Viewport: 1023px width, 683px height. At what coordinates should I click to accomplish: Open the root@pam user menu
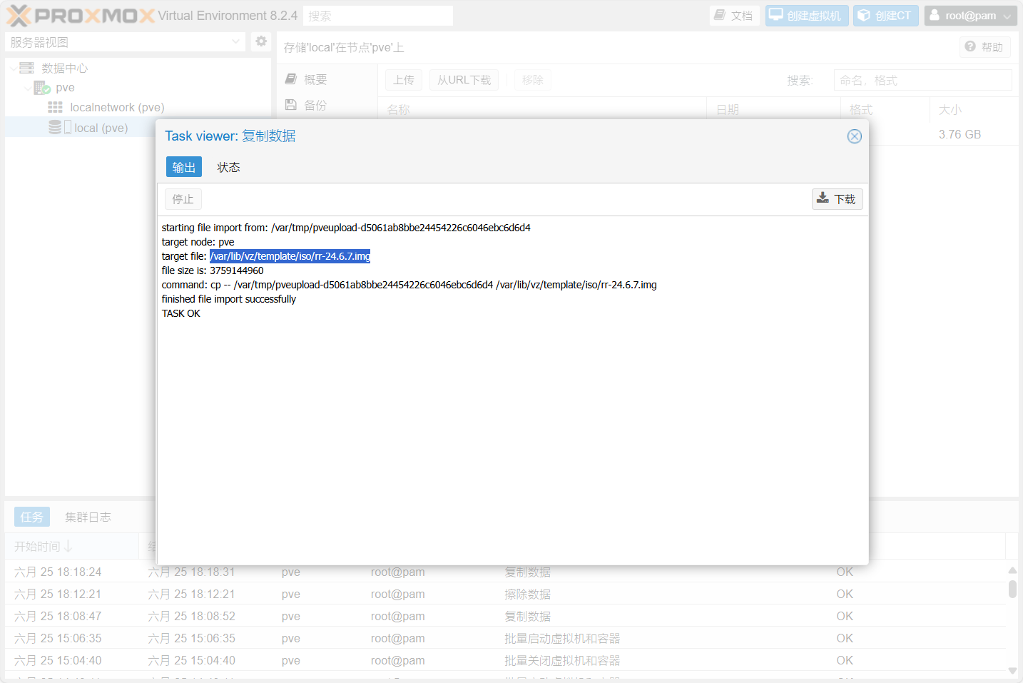tap(969, 16)
